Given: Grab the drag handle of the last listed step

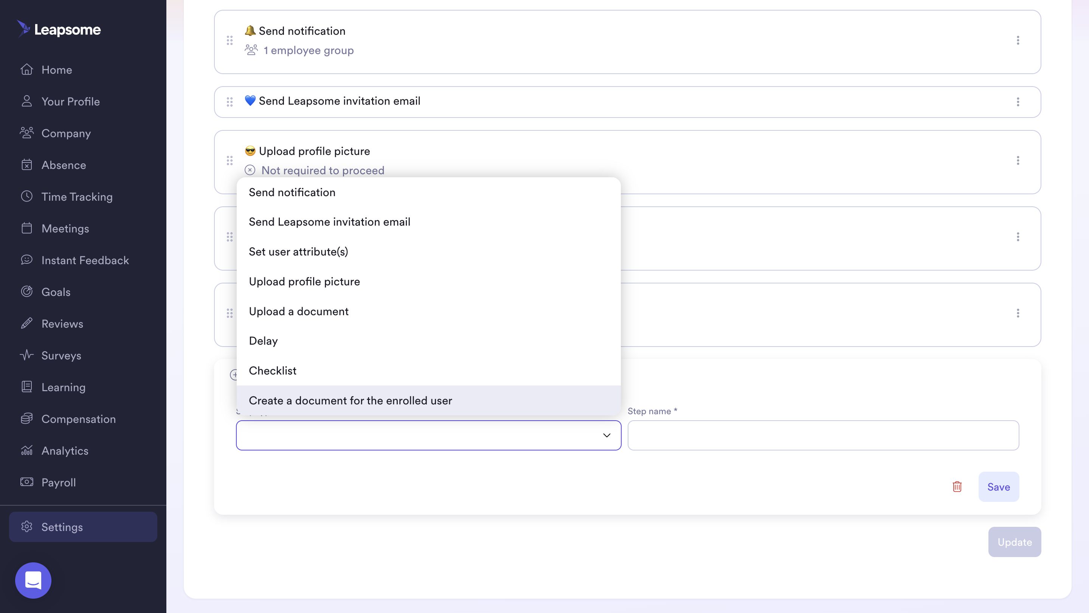Looking at the screenshot, I should coord(230,313).
